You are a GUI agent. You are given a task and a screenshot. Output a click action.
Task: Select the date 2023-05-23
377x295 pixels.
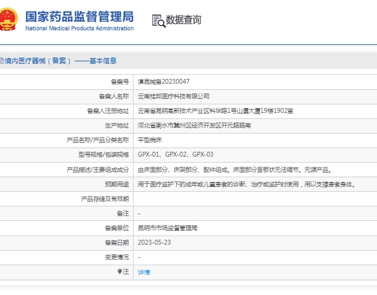tap(154, 242)
